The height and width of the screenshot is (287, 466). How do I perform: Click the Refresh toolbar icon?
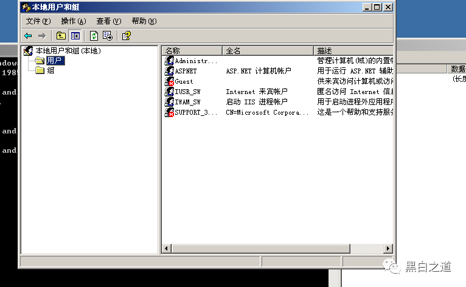(94, 36)
